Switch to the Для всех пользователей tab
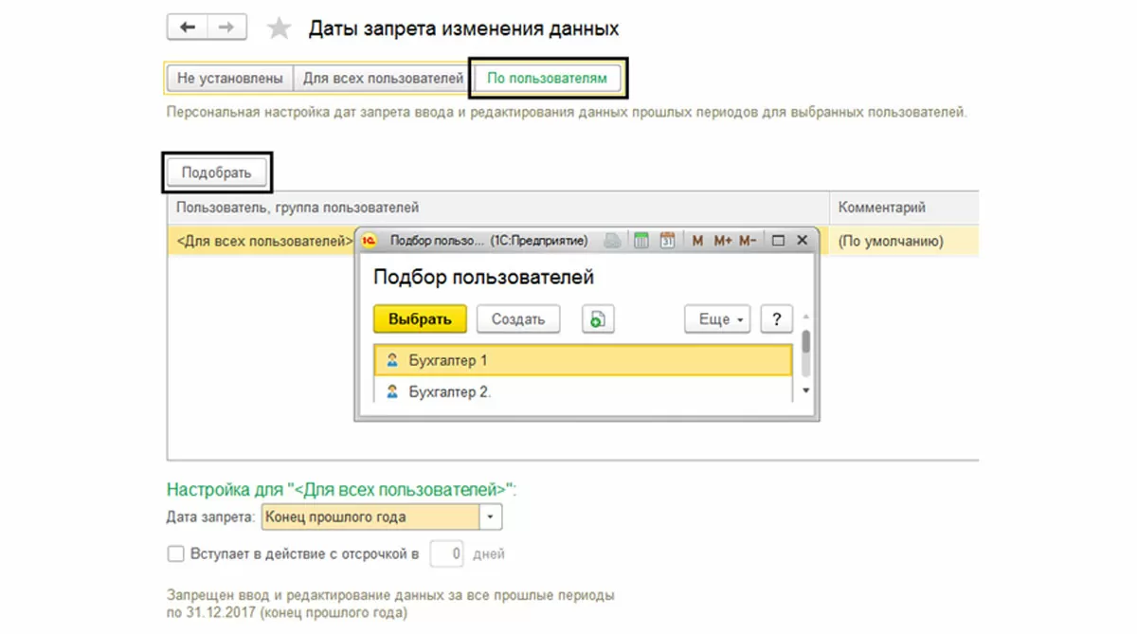Image resolution: width=1137 pixels, height=634 pixels. point(383,79)
